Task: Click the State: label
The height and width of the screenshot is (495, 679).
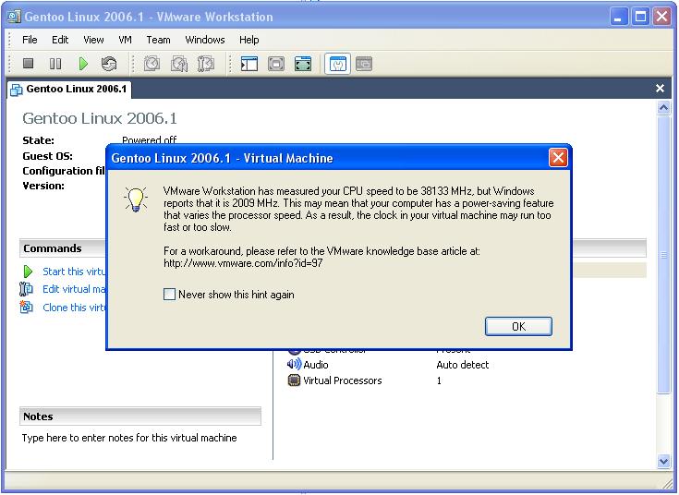Action: (38, 140)
